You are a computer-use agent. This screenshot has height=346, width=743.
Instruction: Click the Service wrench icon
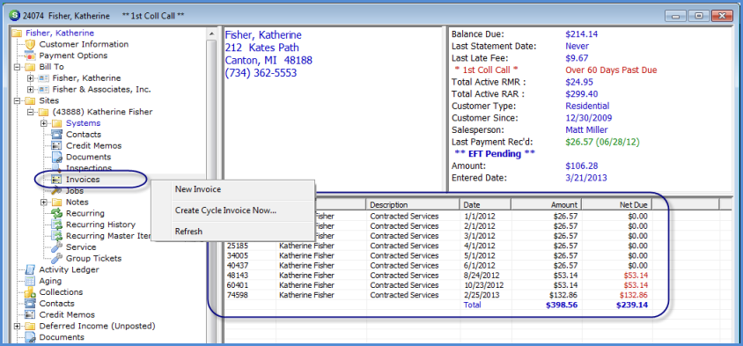57,247
